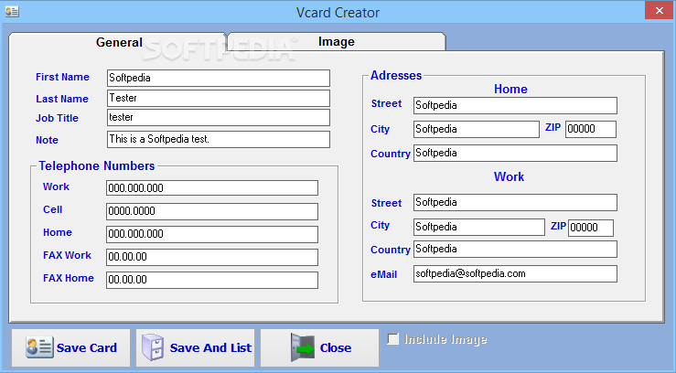Click the Job Title label
The height and width of the screenshot is (373, 676).
click(x=57, y=118)
